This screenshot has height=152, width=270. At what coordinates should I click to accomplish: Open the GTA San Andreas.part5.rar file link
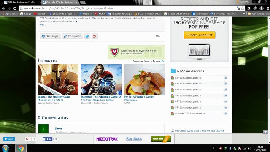(188, 78)
